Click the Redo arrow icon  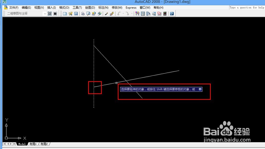pos(127,14)
